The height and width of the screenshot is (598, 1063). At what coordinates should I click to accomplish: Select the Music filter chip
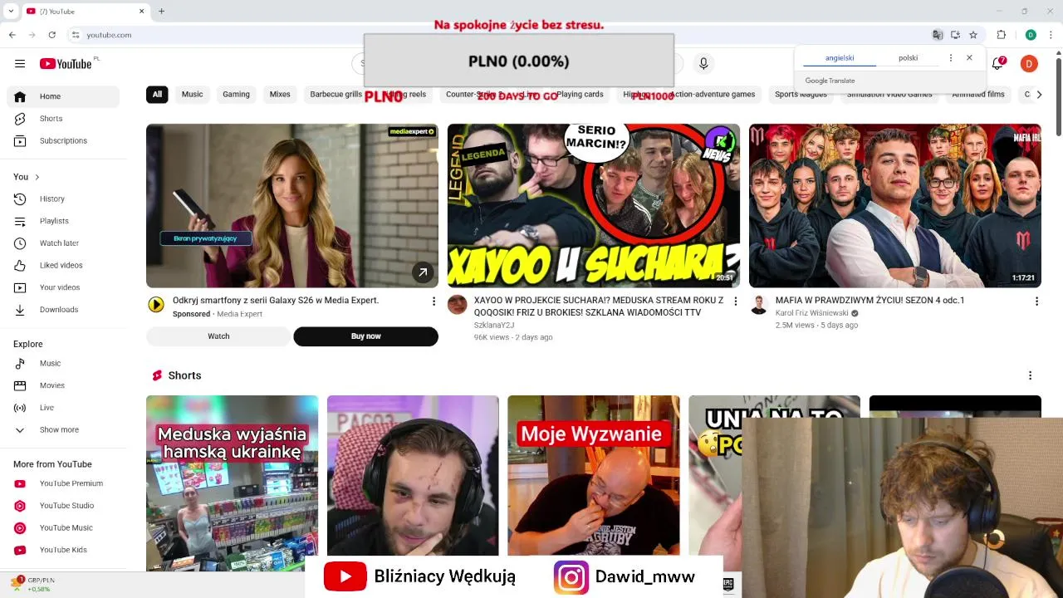[192, 95]
